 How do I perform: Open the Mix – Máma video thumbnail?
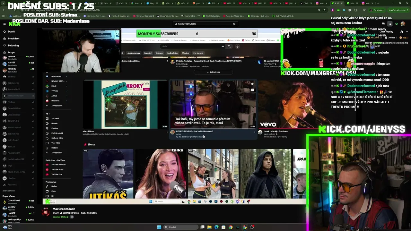click(125, 104)
